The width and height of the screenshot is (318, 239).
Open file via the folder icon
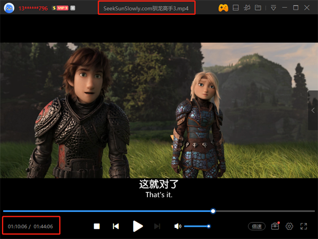[x=258, y=8]
